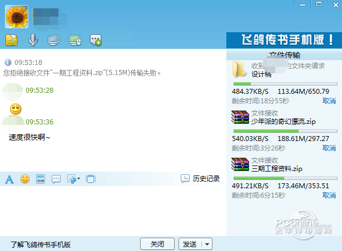
Task: Cancel 少年派的奇幻漂流.zip transfer
Action: tap(329, 148)
